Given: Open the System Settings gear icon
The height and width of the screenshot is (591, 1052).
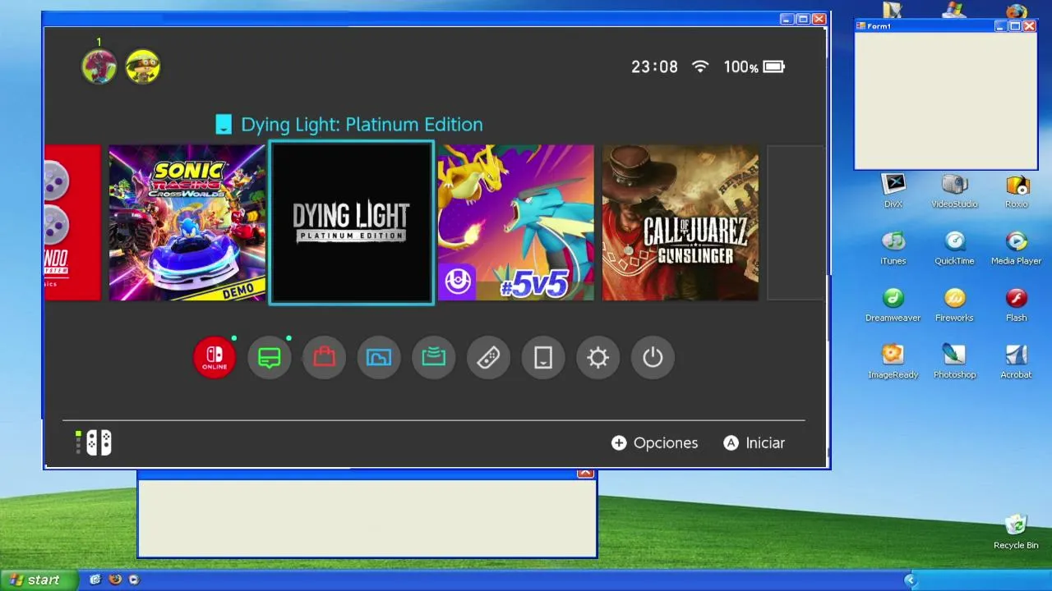Looking at the screenshot, I should 598,357.
